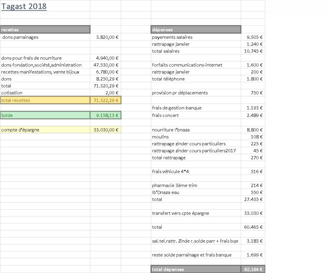Viewport: 333px width, 273px height.
Task: Select the 45 € value
Action: pyautogui.click(x=258, y=151)
